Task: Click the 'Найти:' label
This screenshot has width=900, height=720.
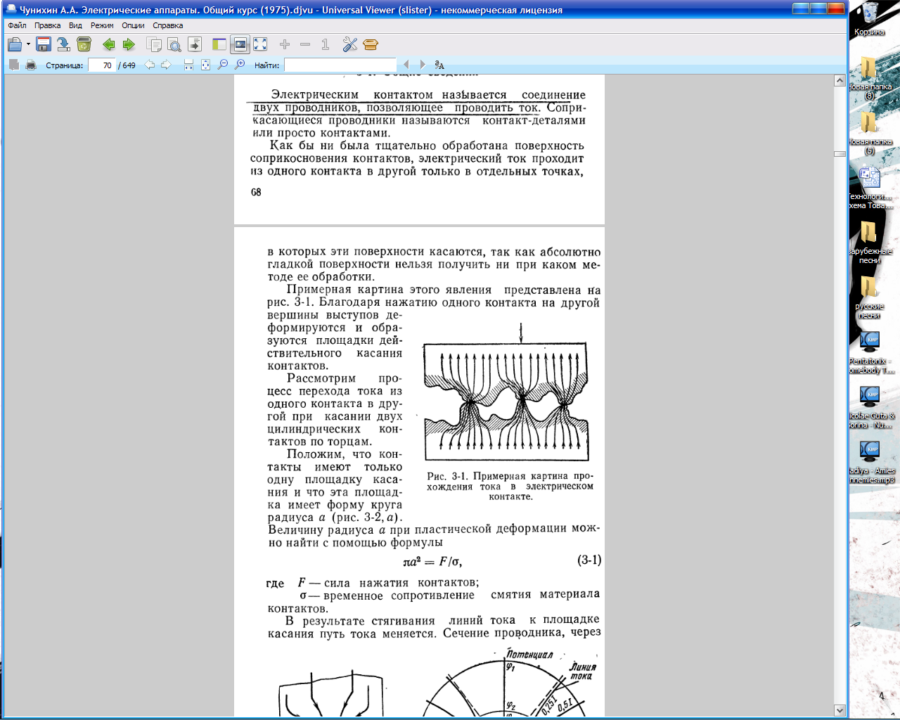Action: tap(266, 65)
